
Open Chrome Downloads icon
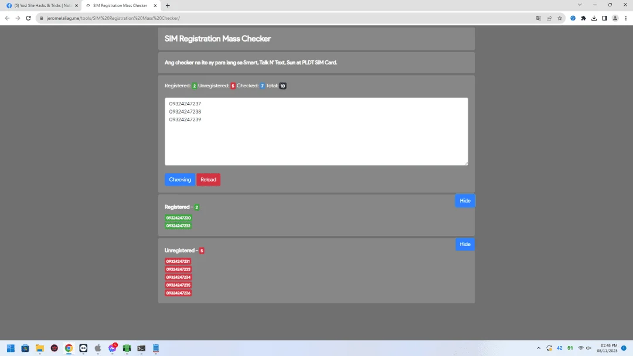[x=594, y=18]
